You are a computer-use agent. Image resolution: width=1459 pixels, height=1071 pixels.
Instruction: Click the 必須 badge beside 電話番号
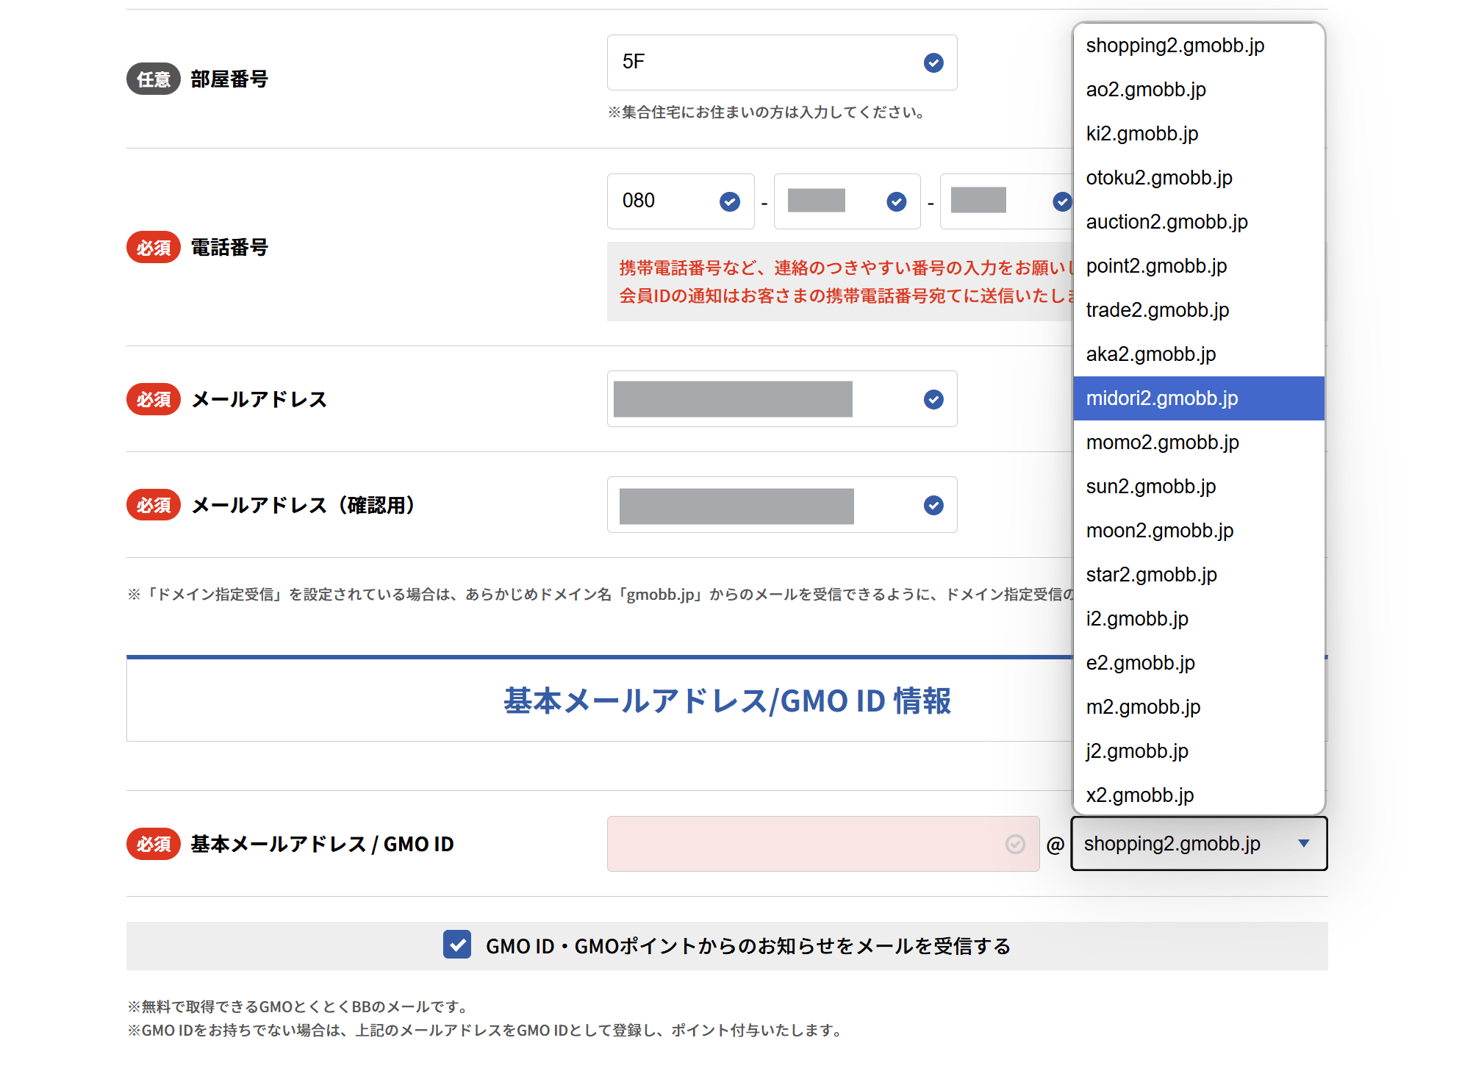(154, 248)
